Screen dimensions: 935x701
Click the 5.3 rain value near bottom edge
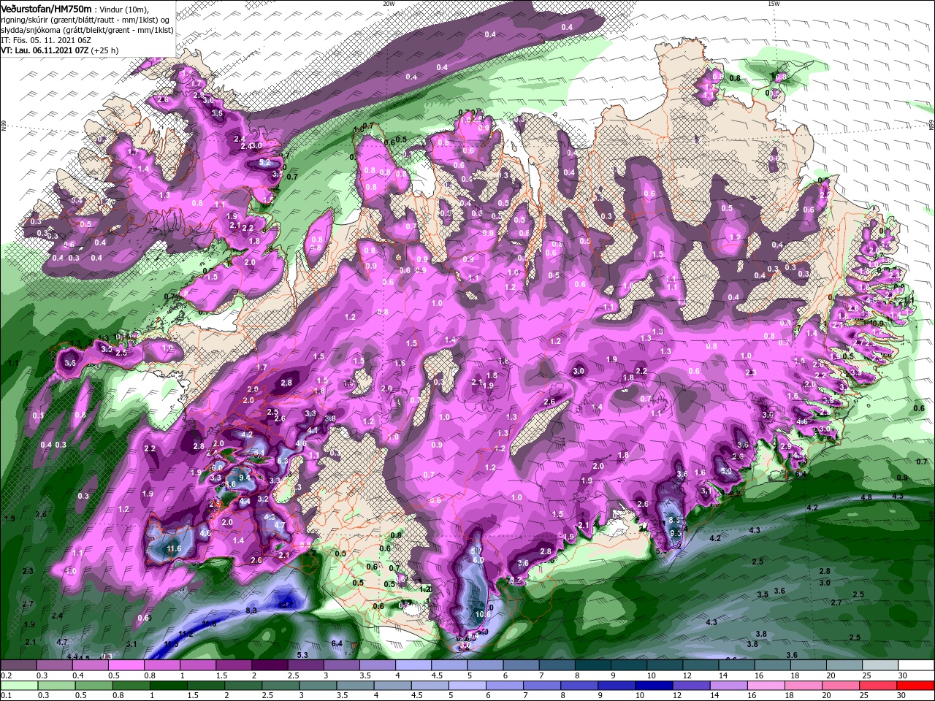click(302, 655)
